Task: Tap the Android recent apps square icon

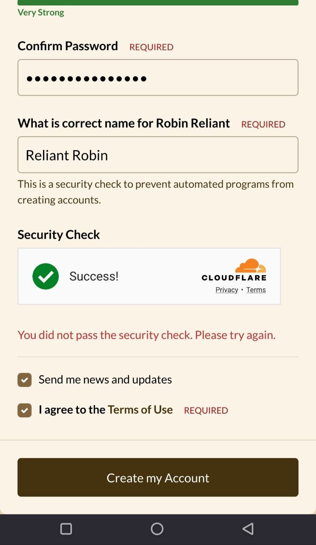Action: [66, 529]
